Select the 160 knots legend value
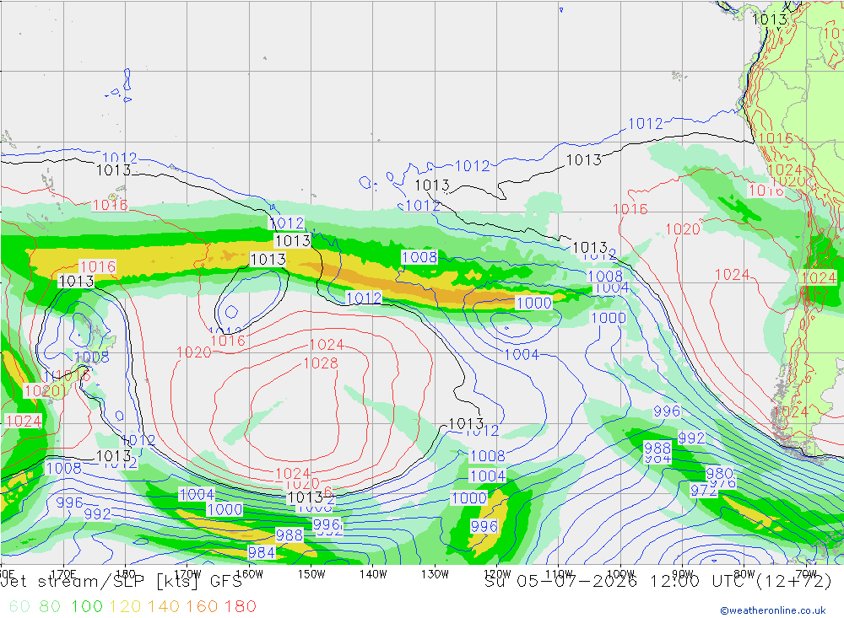Screen dimensions: 844x618 (202, 606)
